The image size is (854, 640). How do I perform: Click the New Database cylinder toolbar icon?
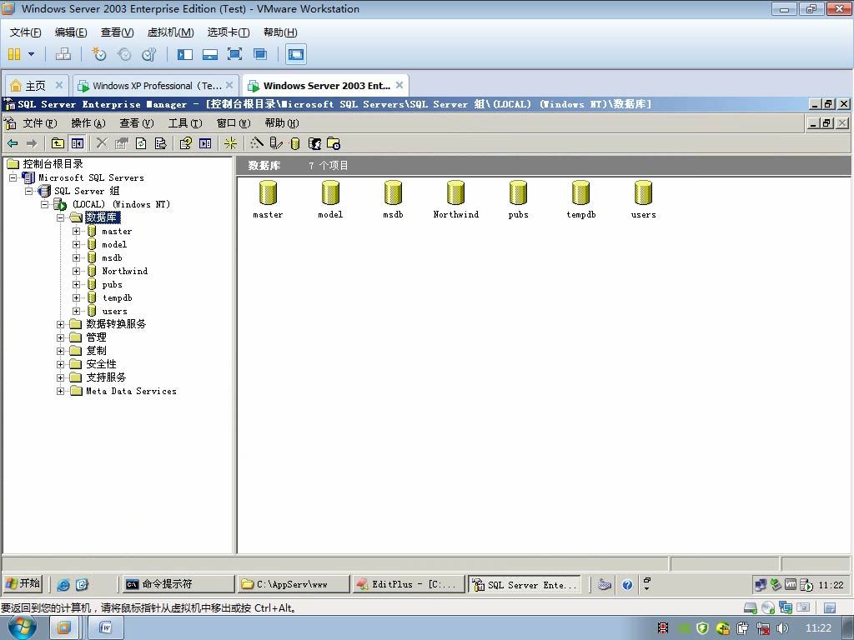pos(295,143)
